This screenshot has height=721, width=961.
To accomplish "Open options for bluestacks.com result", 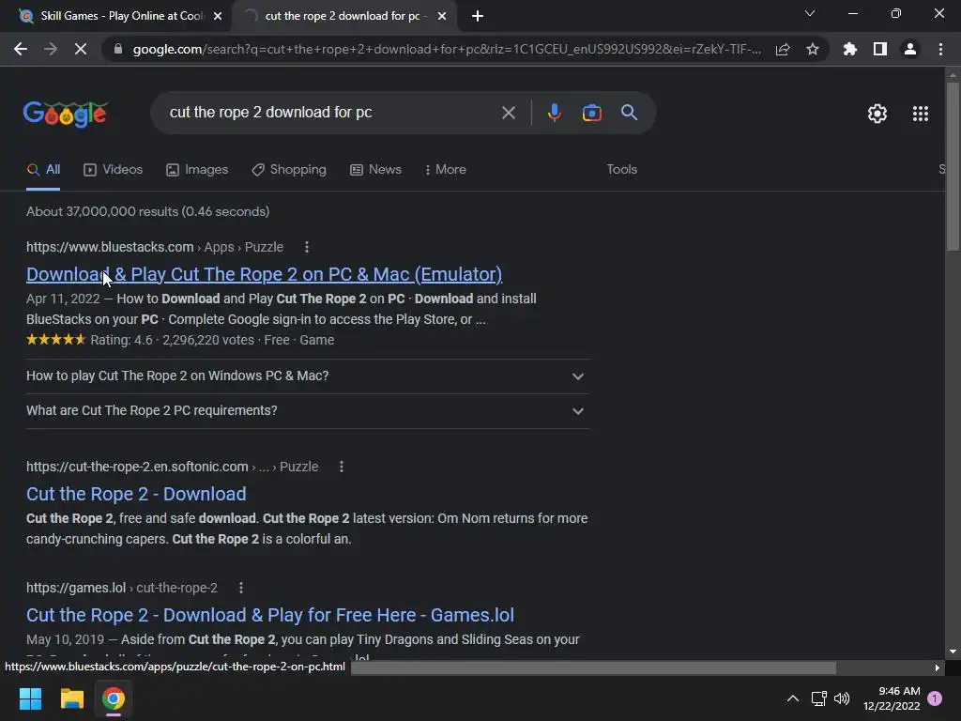I will tap(307, 247).
